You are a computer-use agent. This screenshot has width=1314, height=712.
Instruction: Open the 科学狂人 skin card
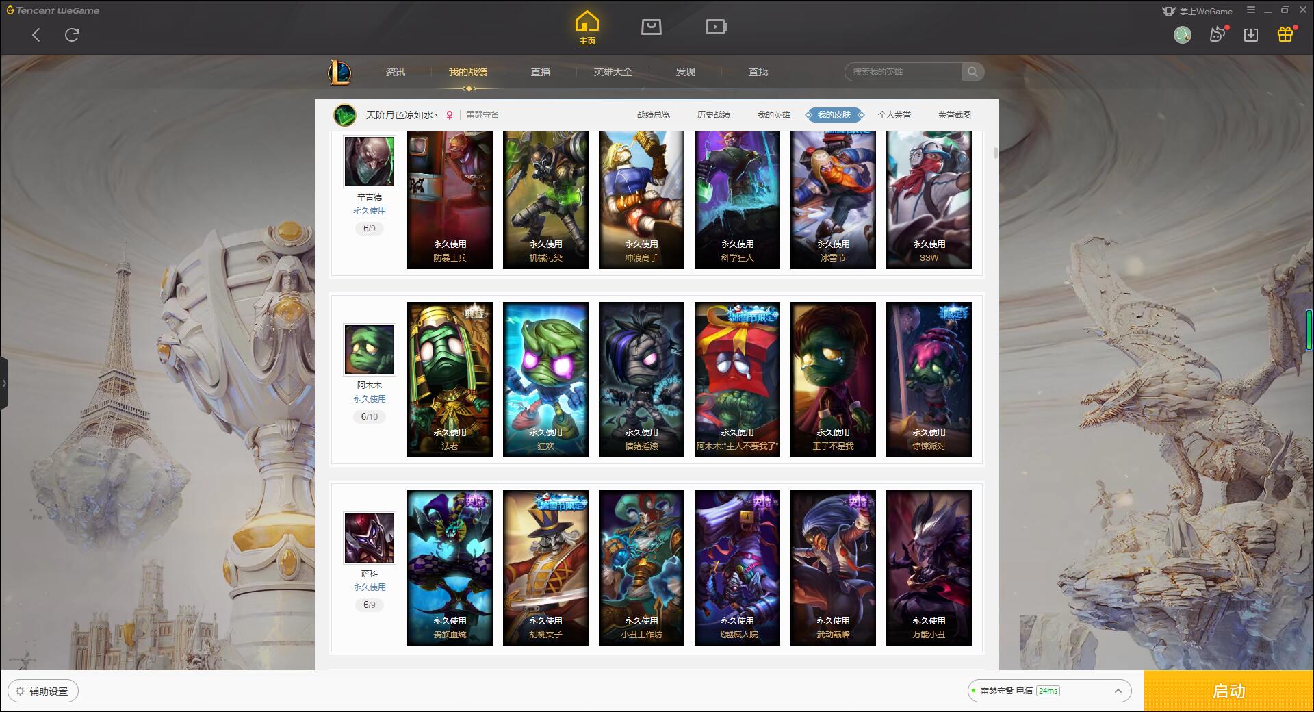click(x=737, y=200)
